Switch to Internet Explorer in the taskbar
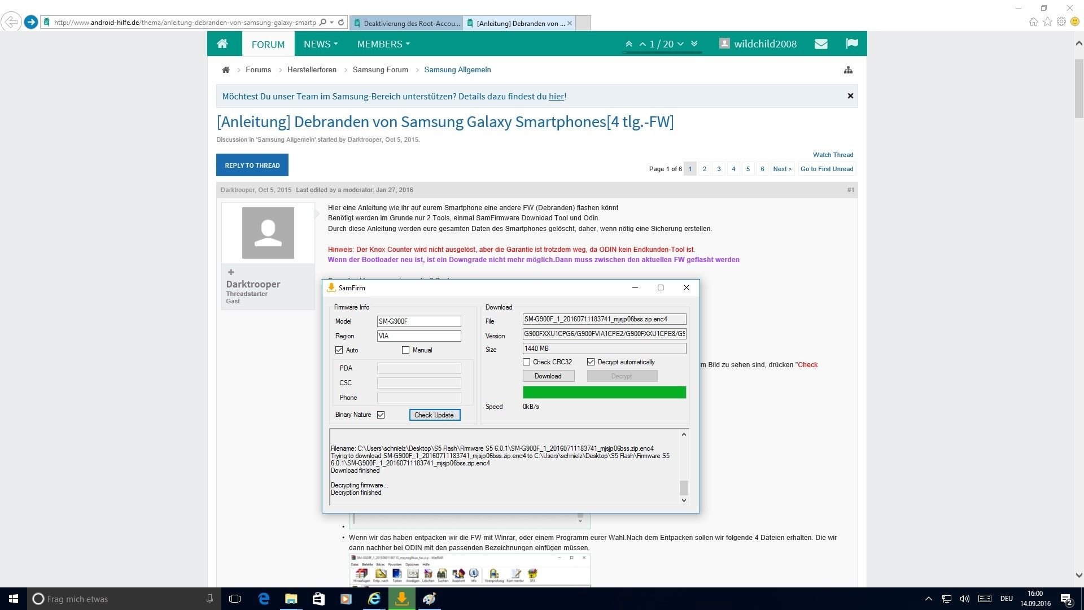Viewport: 1084px width, 610px height. coord(374,599)
